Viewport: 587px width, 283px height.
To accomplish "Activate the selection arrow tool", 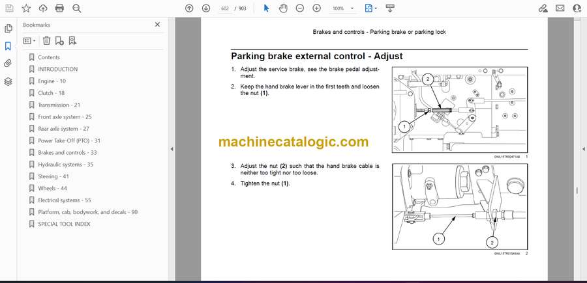I will pyautogui.click(x=266, y=8).
